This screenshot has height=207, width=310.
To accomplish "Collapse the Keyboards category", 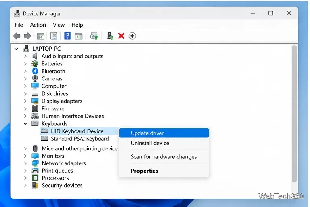I will [25, 124].
